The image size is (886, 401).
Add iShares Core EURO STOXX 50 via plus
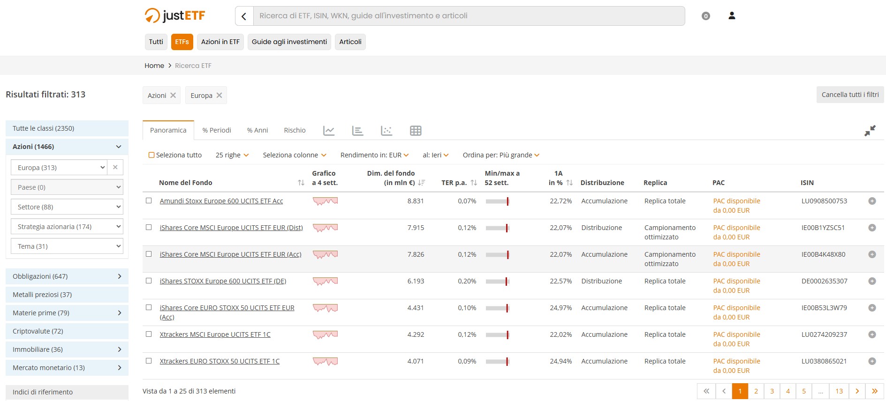[x=872, y=308]
